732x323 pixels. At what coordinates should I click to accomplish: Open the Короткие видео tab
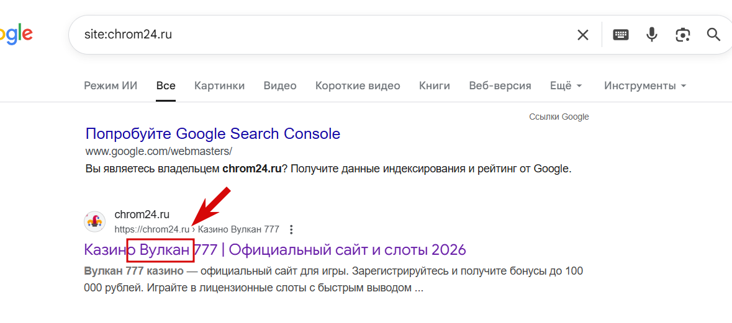tap(358, 86)
